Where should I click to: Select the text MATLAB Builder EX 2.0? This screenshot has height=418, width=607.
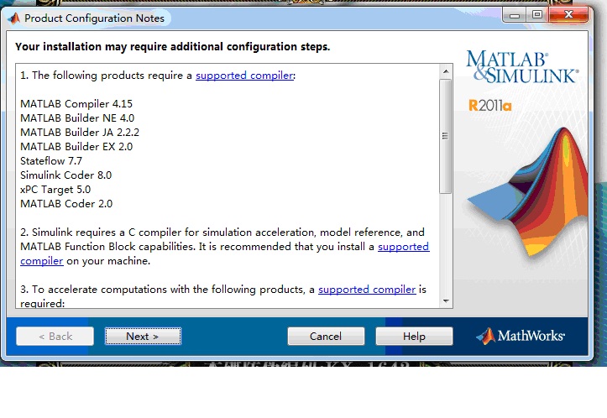(x=76, y=147)
